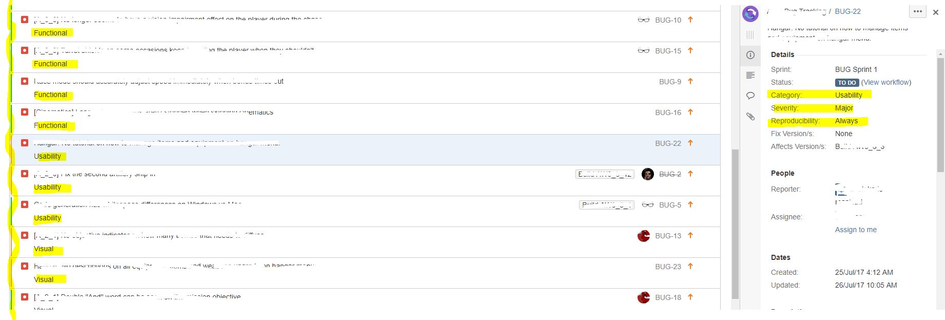The height and width of the screenshot is (320, 945).
Task: Click the purple project avatar above the panel
Action: tap(750, 13)
